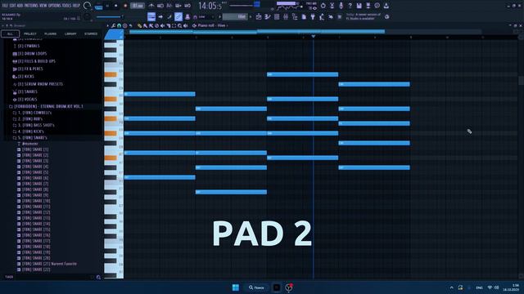Click the song time display 14:05

[x=210, y=6]
